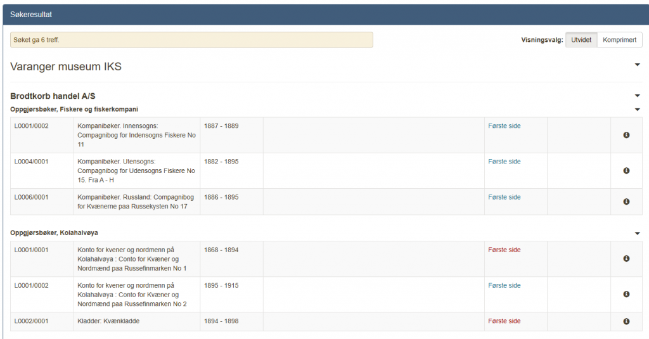Select the Utvidet view option
Image resolution: width=649 pixels, height=339 pixels.
(x=581, y=40)
